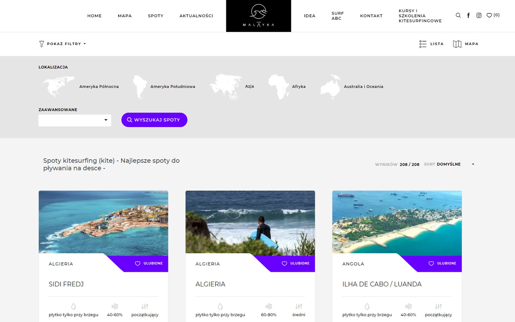Toggle Ulubione on the Algieria spot card
This screenshot has width=515, height=322.
click(296, 263)
